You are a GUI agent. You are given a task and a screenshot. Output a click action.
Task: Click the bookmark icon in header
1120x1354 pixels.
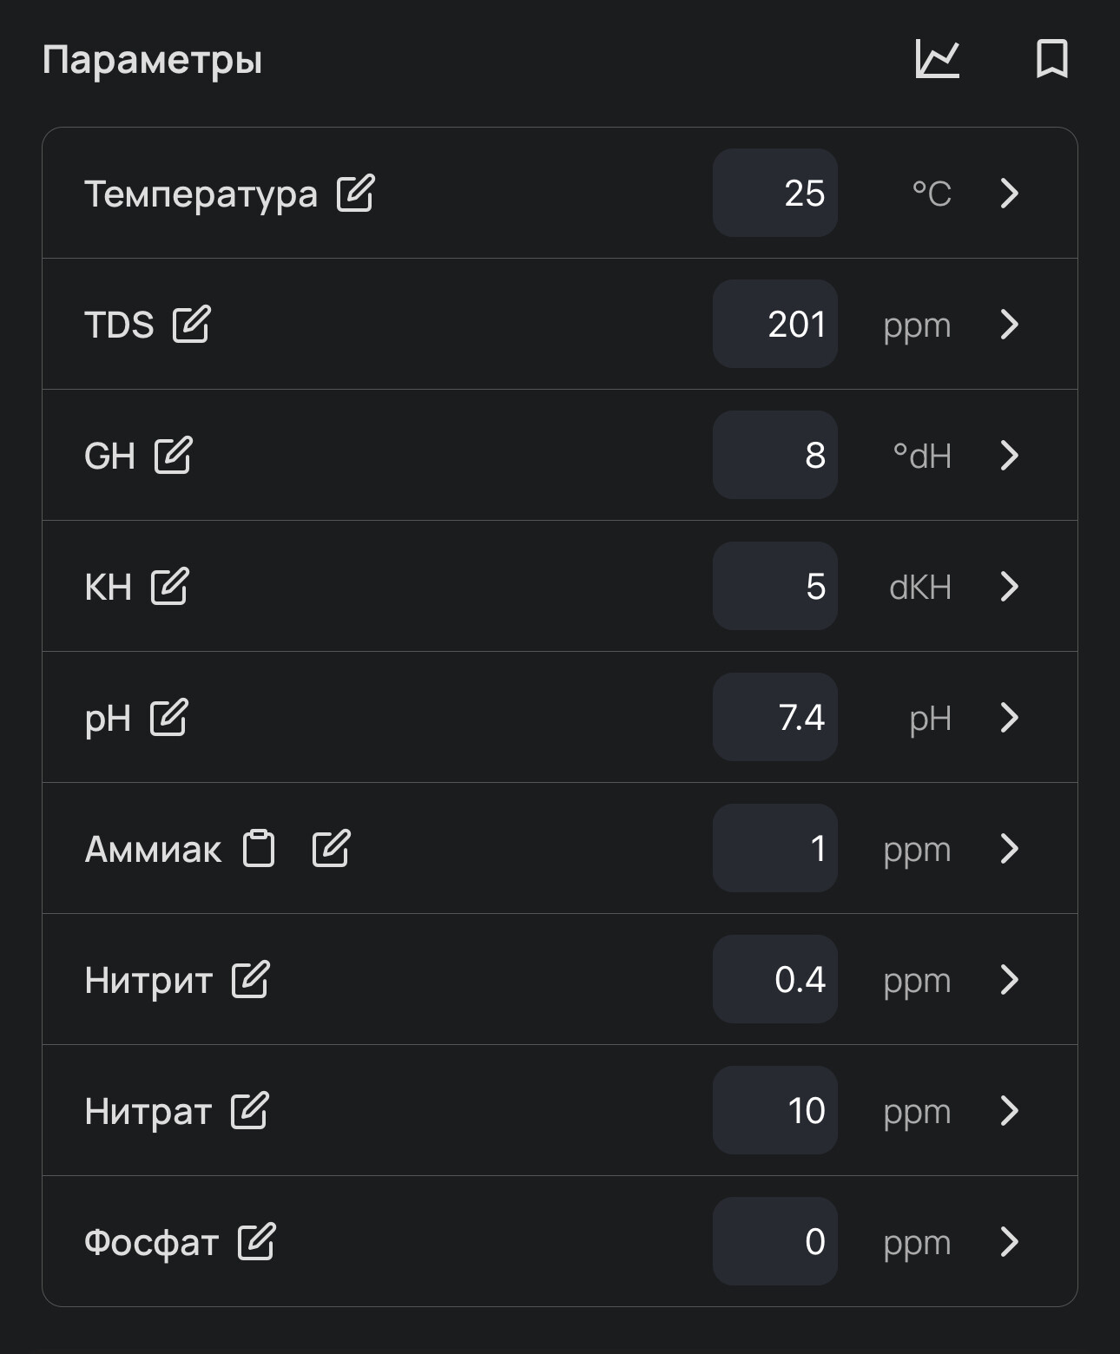[x=1052, y=59]
